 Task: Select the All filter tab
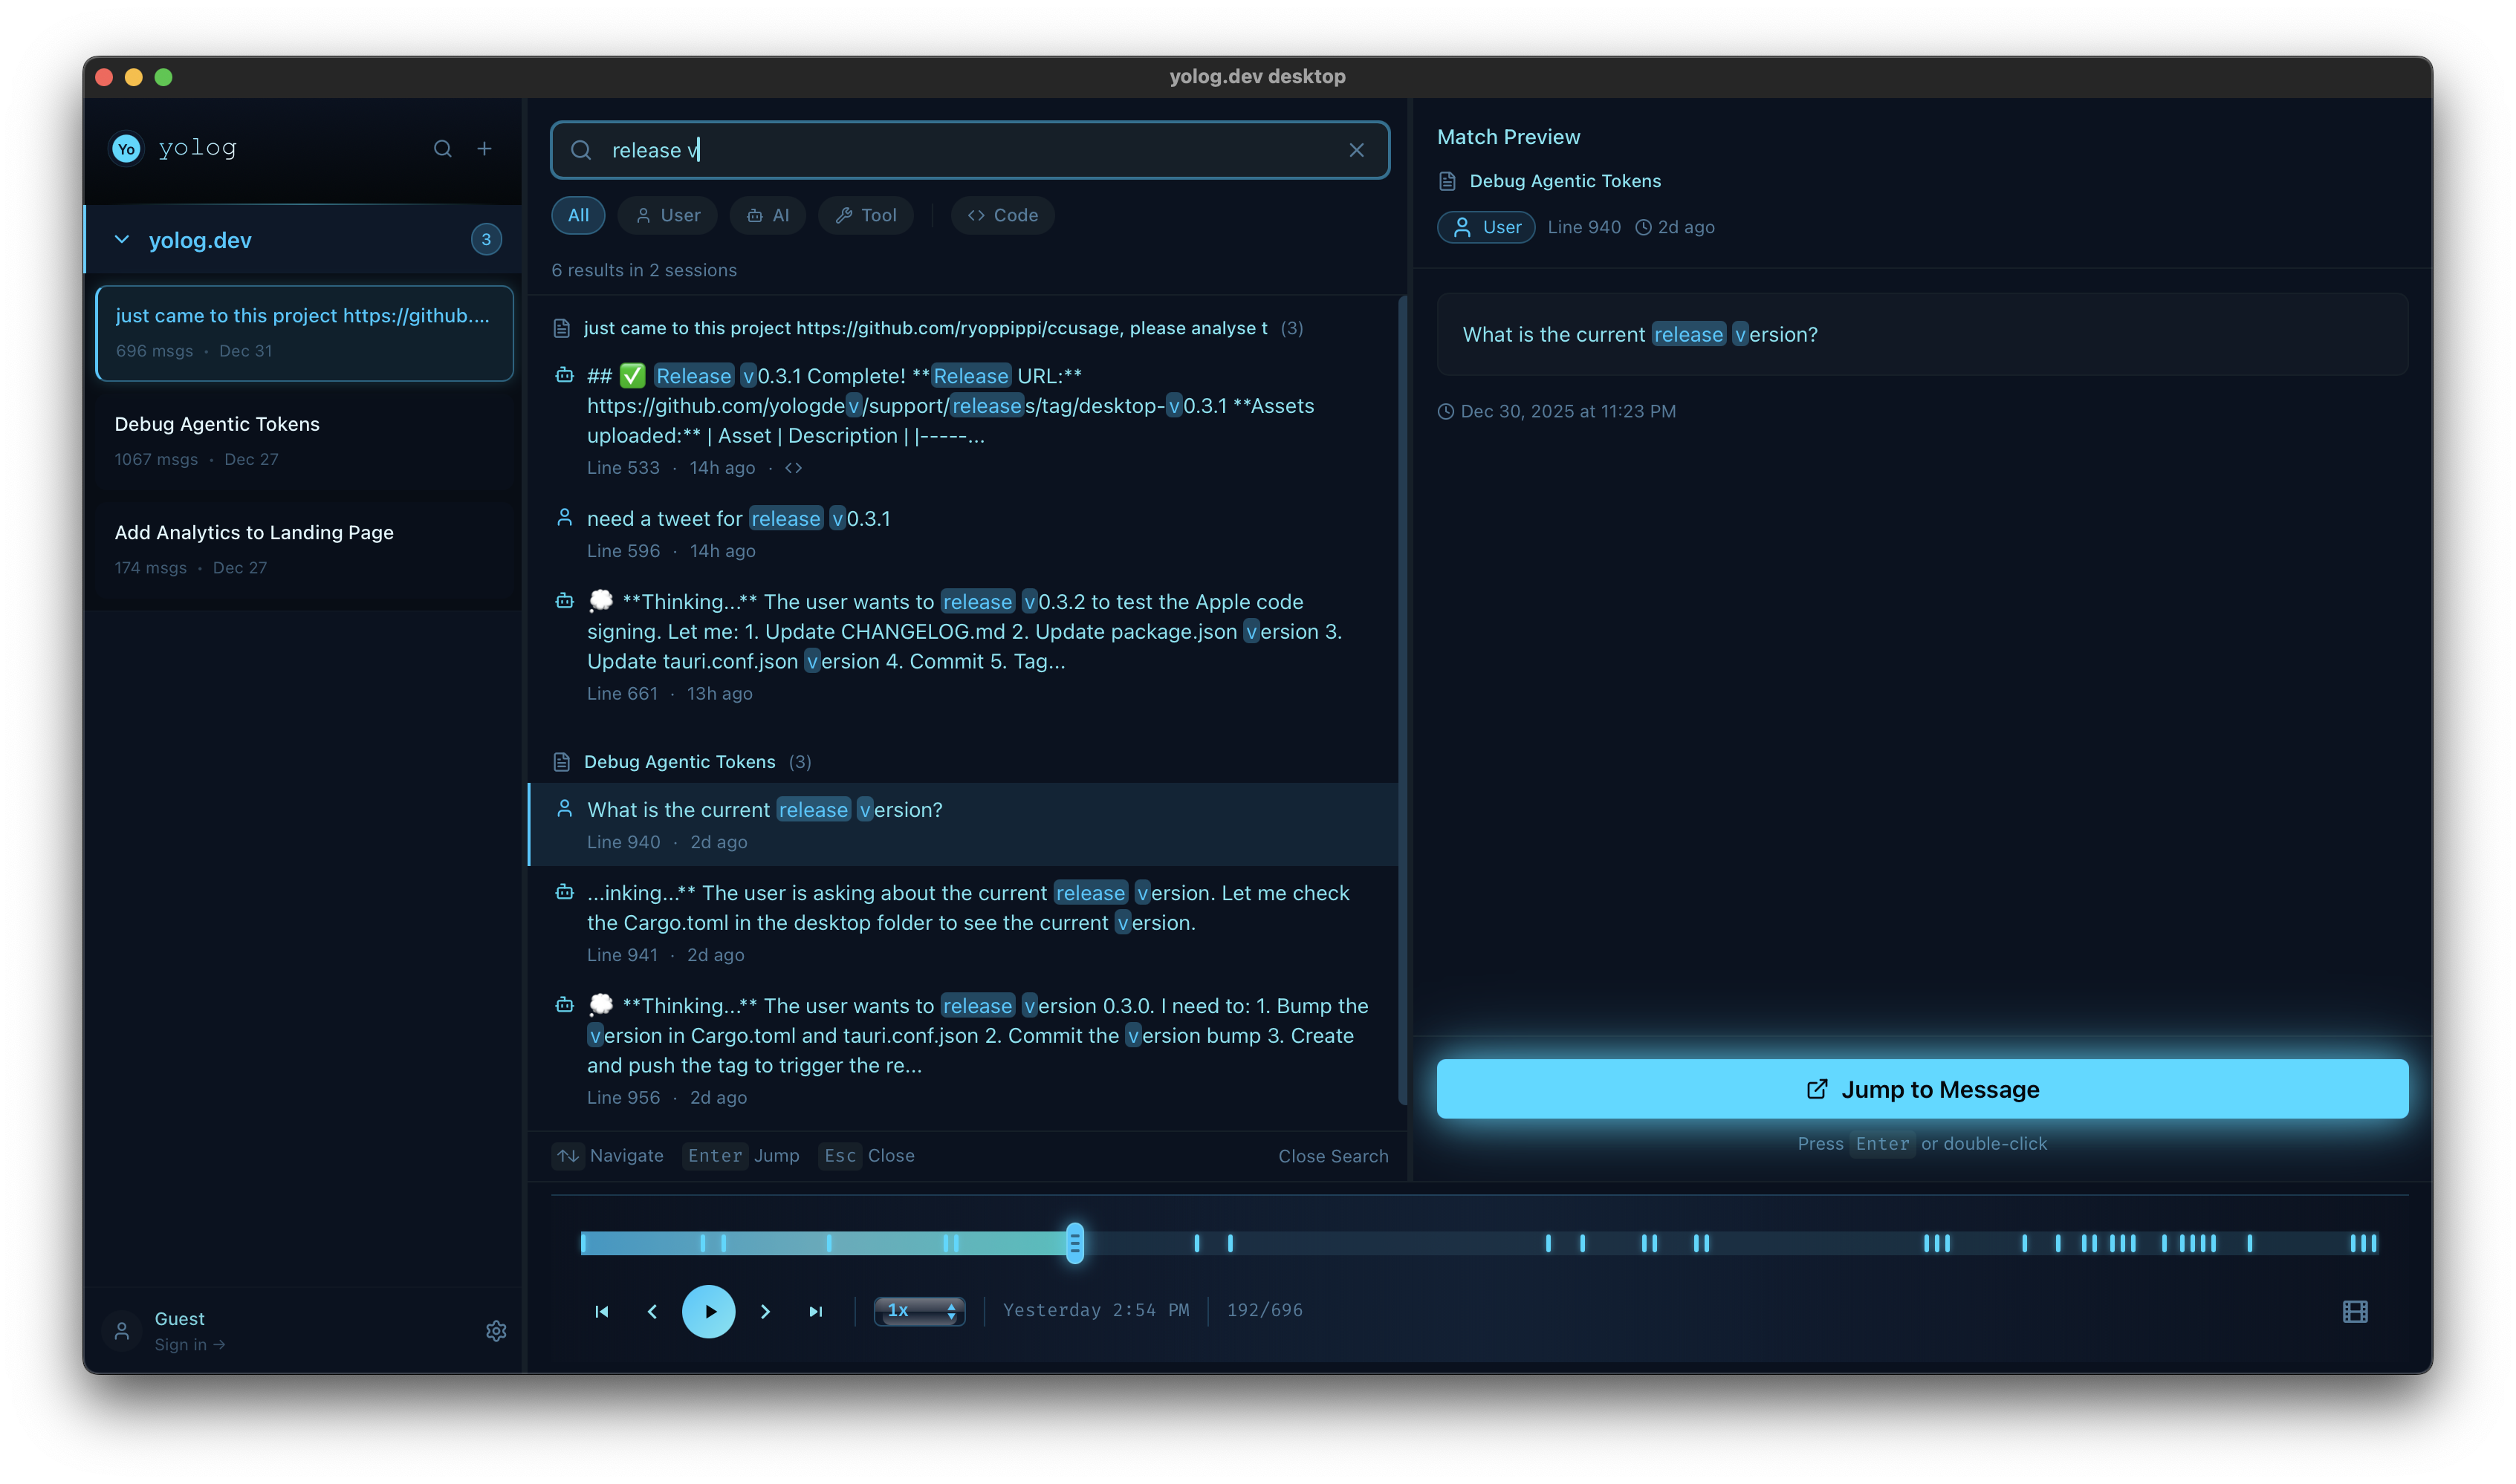click(577, 215)
